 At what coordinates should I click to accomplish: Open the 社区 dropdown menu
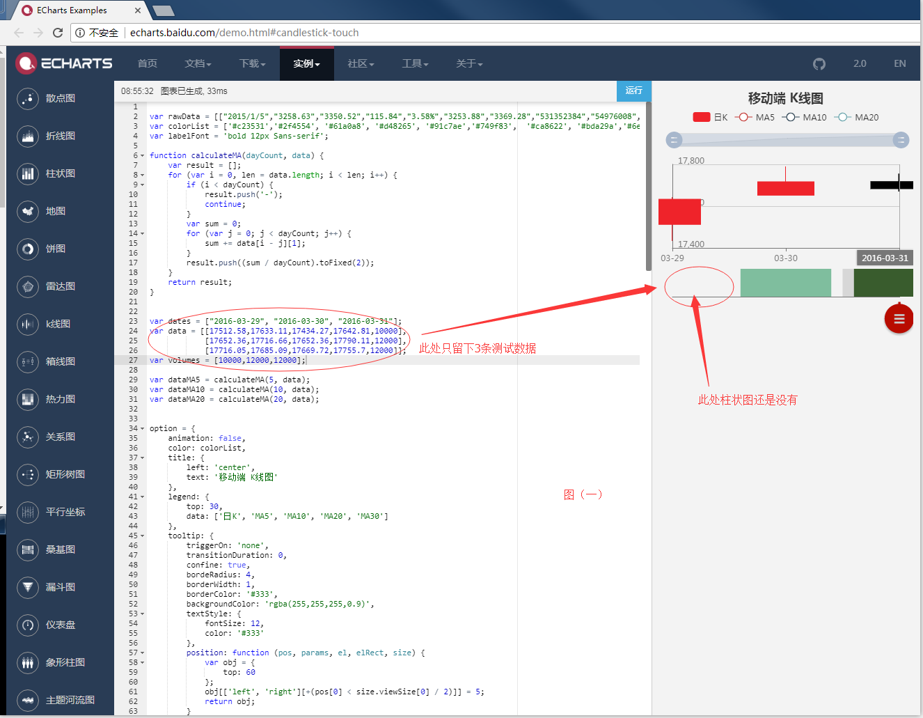[360, 63]
